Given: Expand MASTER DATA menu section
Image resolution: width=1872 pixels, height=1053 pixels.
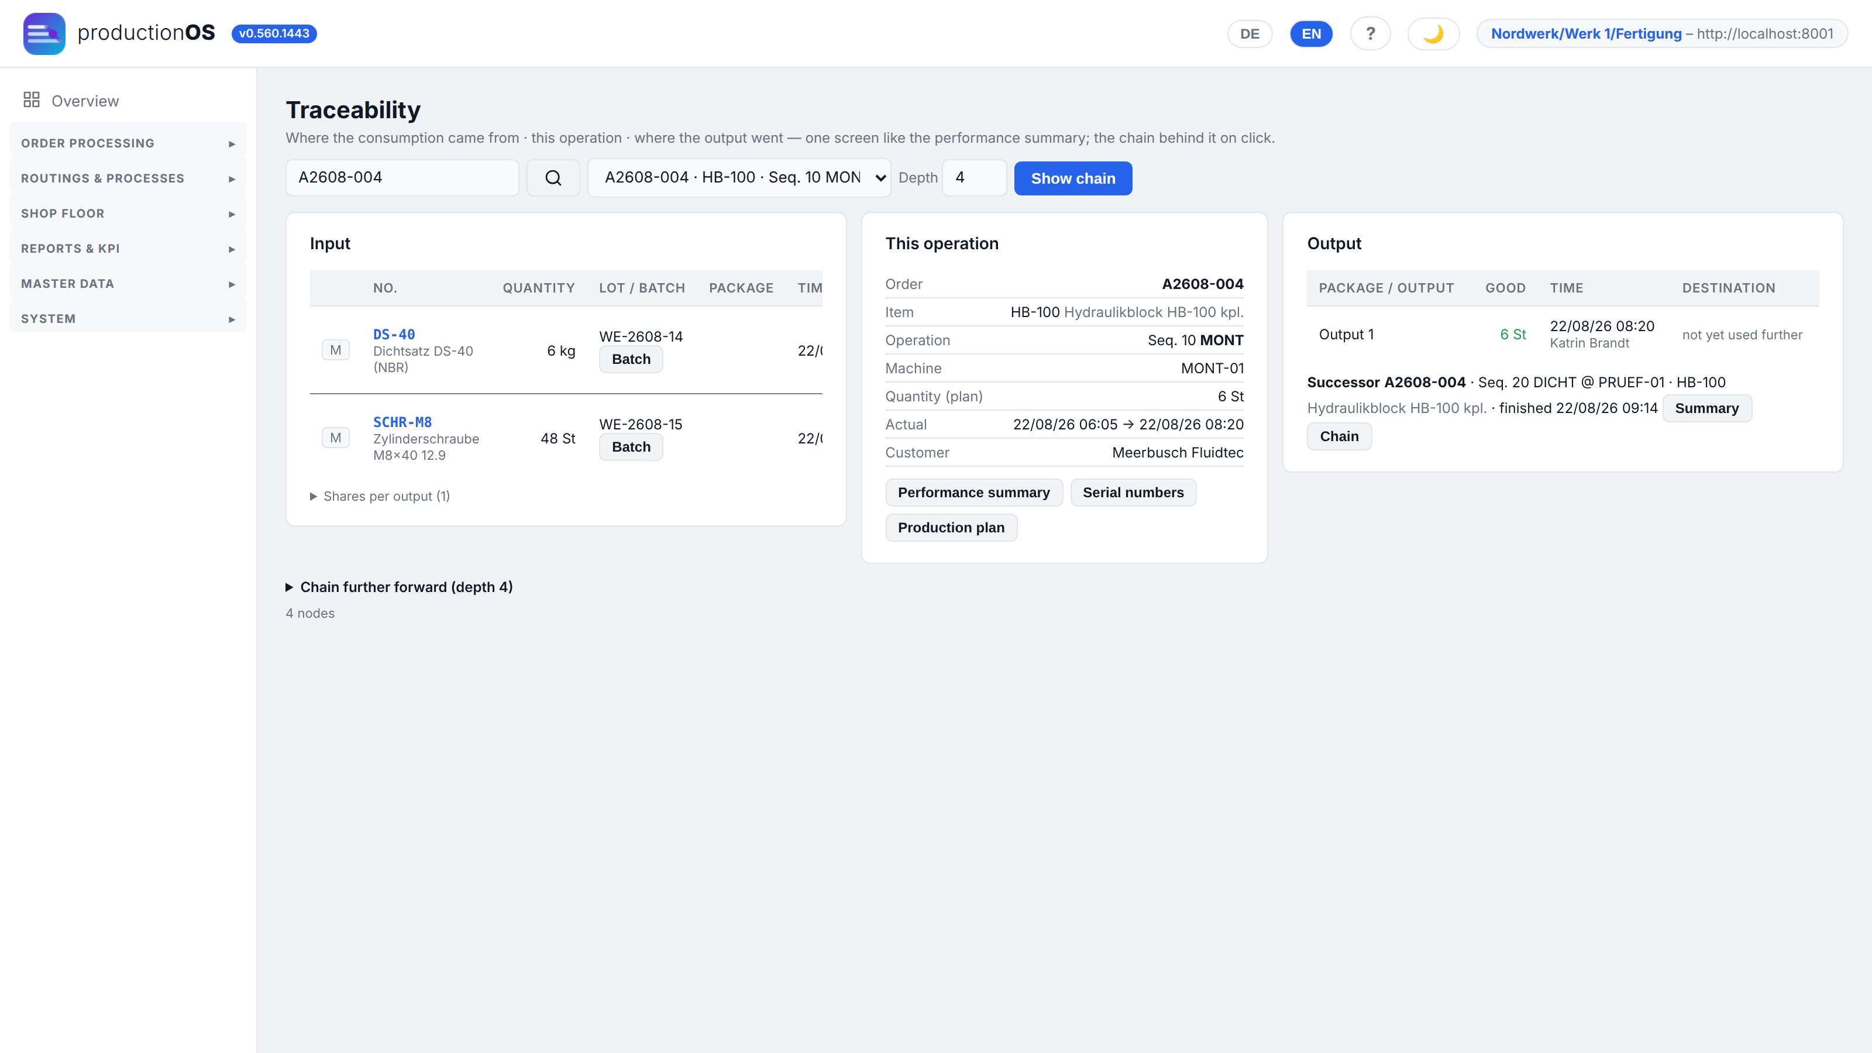Looking at the screenshot, I should click(x=128, y=283).
